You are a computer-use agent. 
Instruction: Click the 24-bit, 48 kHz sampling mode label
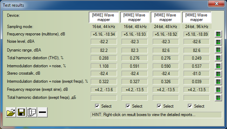coord(166,27)
